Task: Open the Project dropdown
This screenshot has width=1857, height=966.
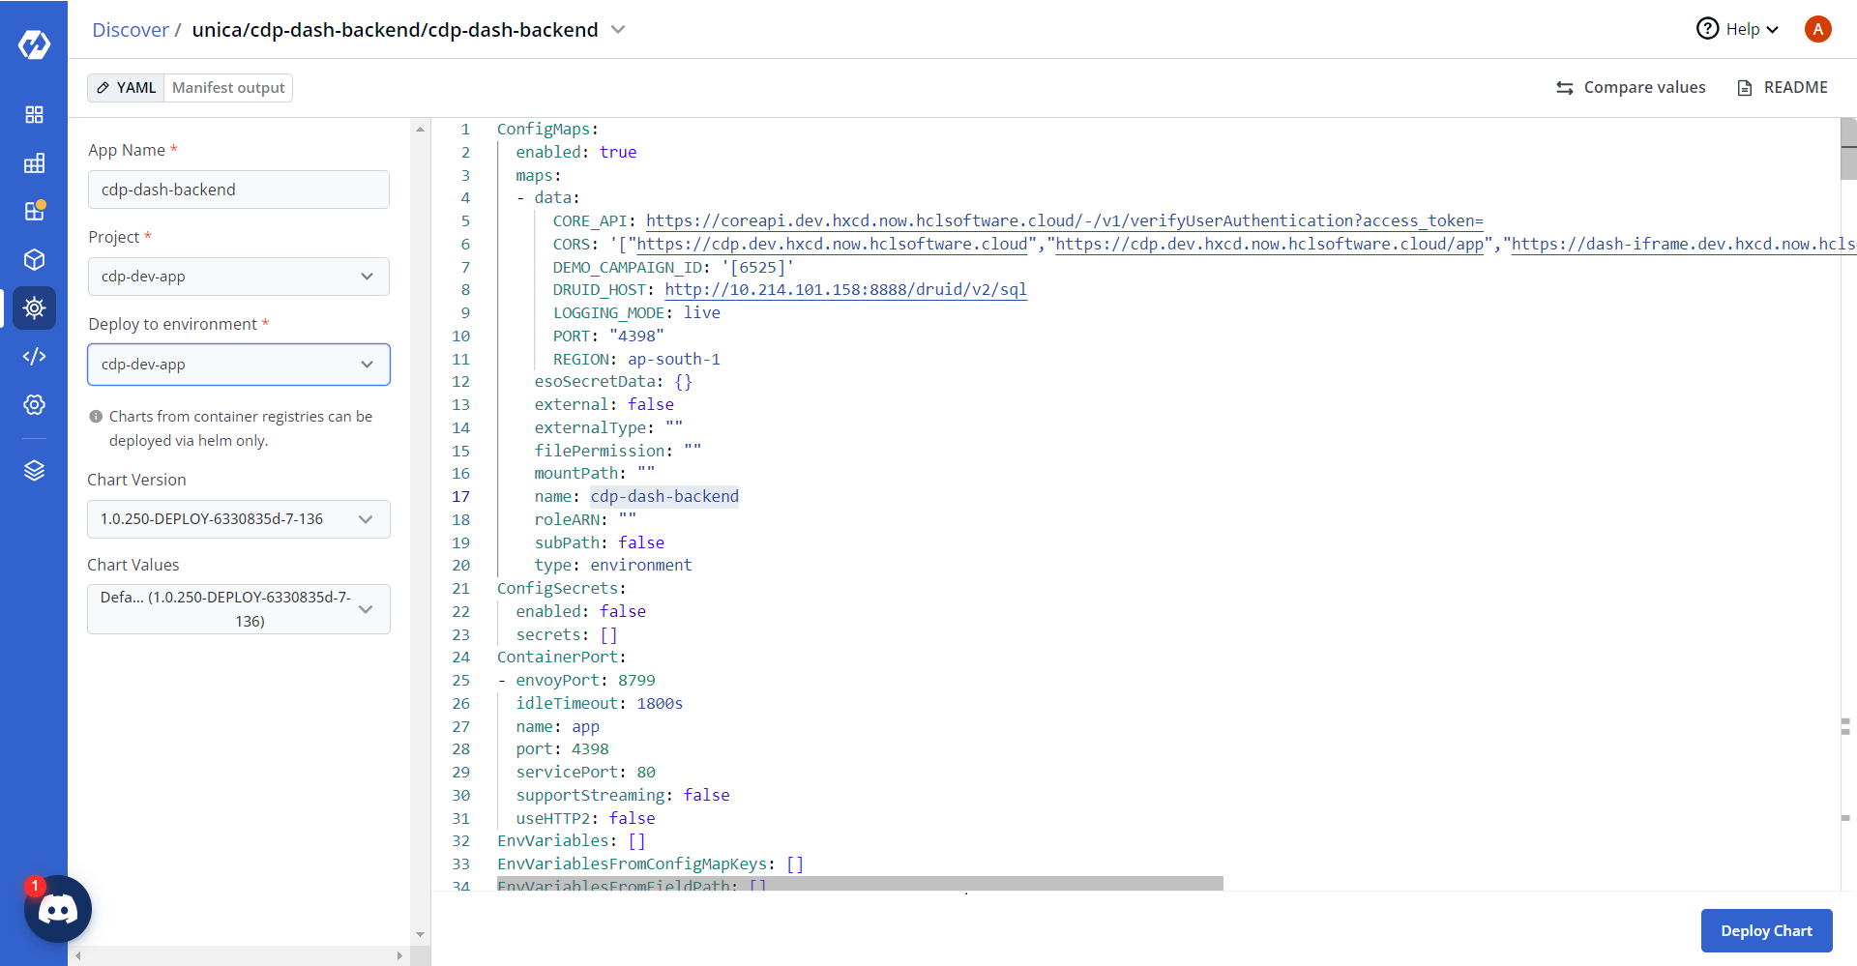Action: coord(239,277)
